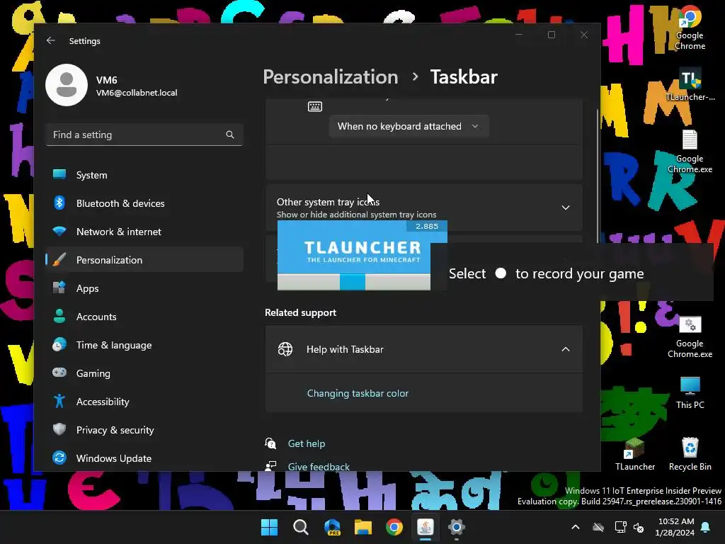Open the Changing taskbar color link
This screenshot has width=725, height=544.
358,393
